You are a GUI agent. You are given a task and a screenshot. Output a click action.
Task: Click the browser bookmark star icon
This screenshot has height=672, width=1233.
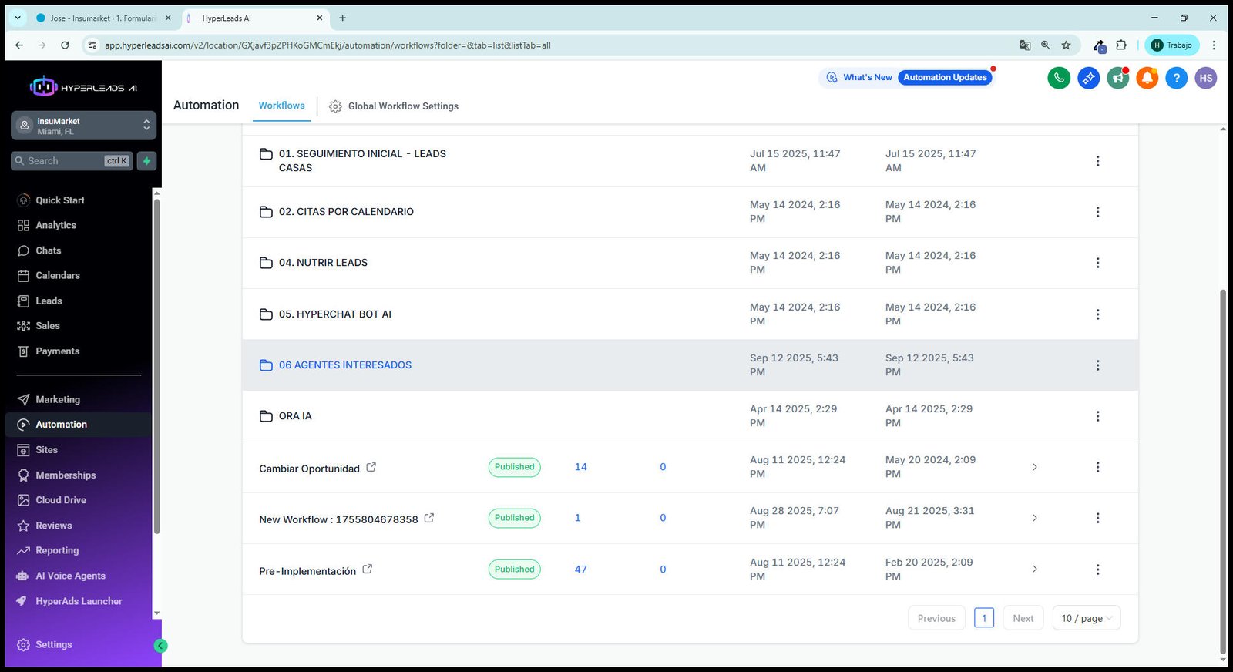[x=1067, y=45]
